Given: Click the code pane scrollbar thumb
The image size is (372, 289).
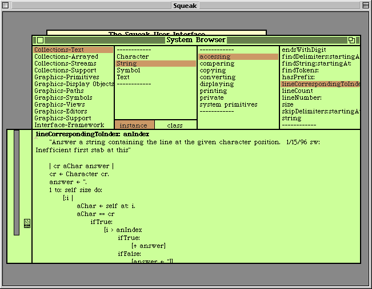Looking at the screenshot, I should [x=17, y=182].
